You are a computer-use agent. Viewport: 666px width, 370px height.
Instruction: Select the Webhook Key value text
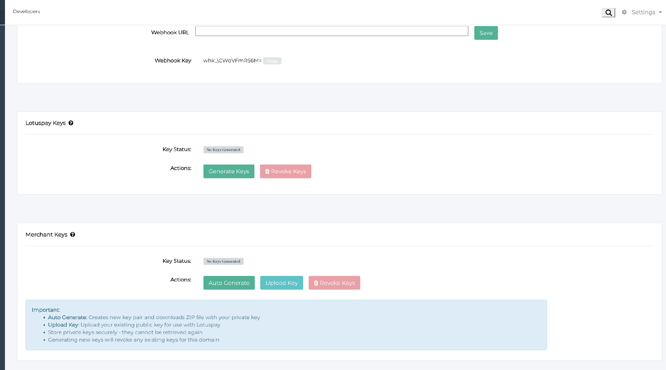[232, 61]
